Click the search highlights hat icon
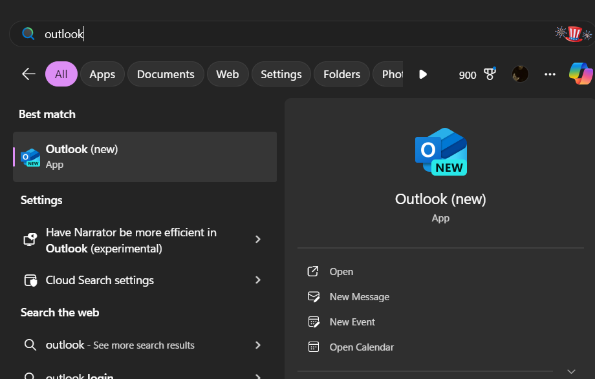This screenshot has height=379, width=595. (573, 34)
